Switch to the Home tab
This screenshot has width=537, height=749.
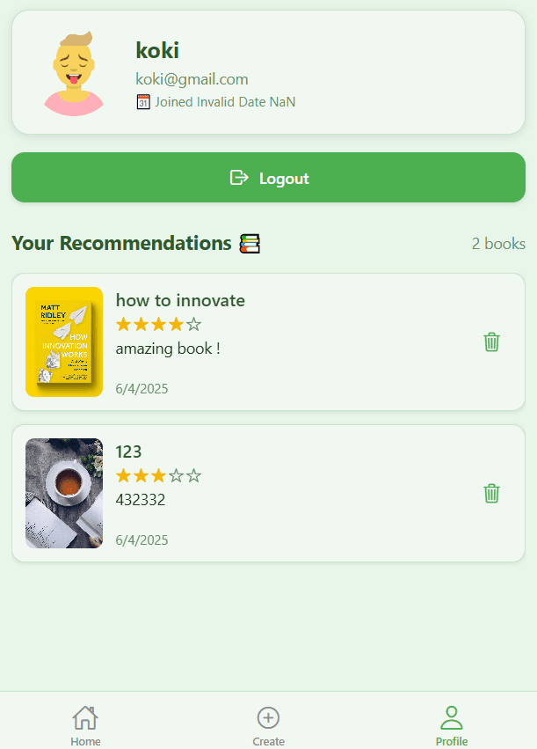tap(85, 723)
